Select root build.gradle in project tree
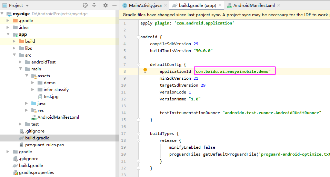The image size is (330, 177). pos(31,166)
